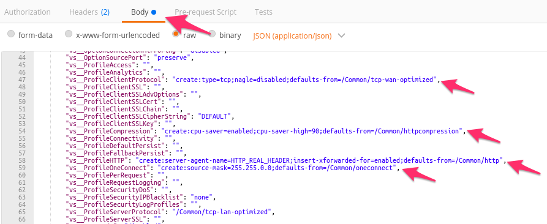The height and width of the screenshot is (224, 547).
Task: Click the "vs__ProfileDefaultPersist" key
Action: click(x=115, y=146)
